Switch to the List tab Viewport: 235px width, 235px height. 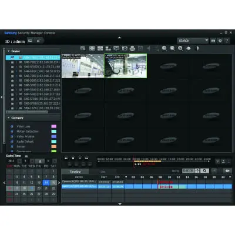click(103, 172)
